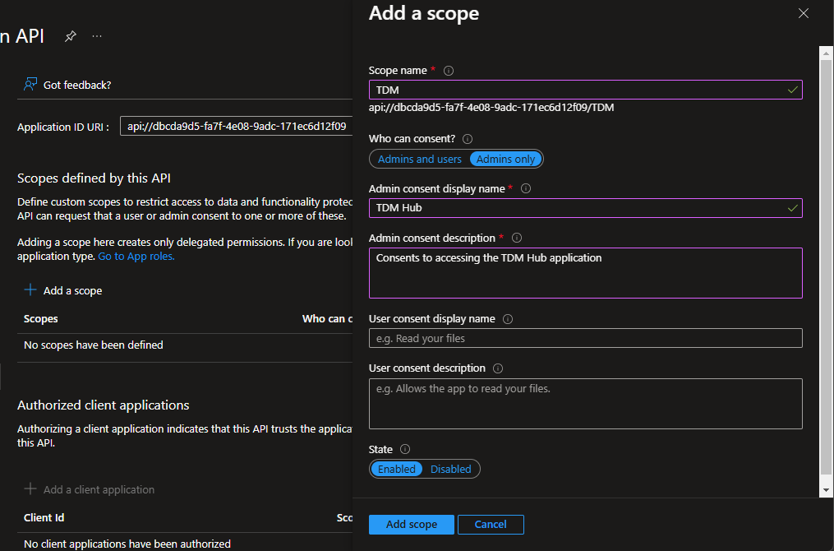Click info icon next to Scope name
834x551 pixels.
(449, 71)
